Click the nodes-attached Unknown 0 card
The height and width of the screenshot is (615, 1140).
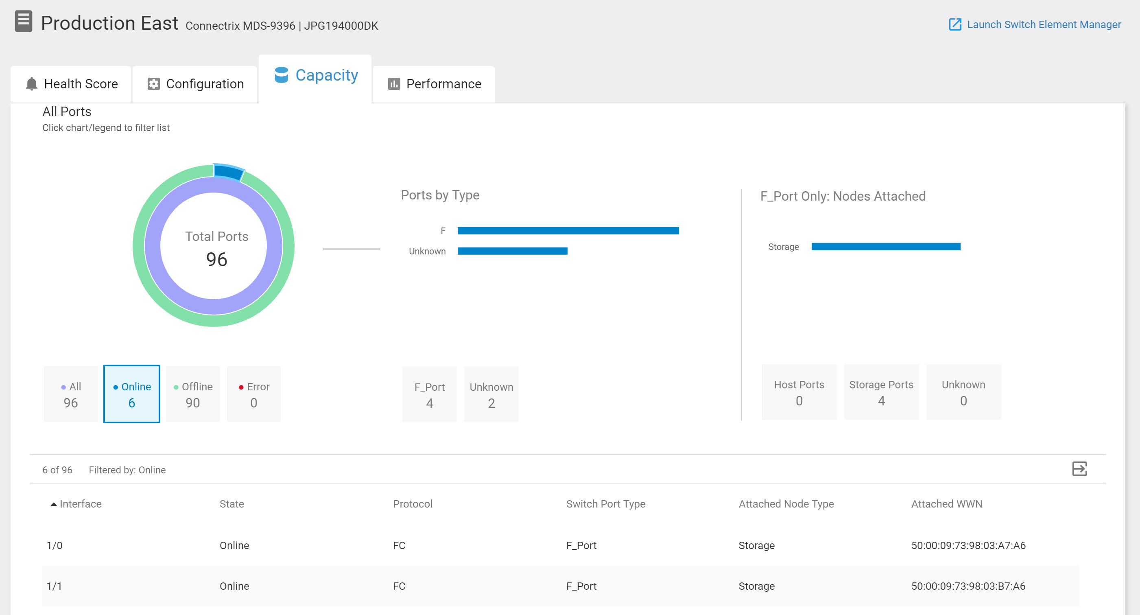pos(963,392)
